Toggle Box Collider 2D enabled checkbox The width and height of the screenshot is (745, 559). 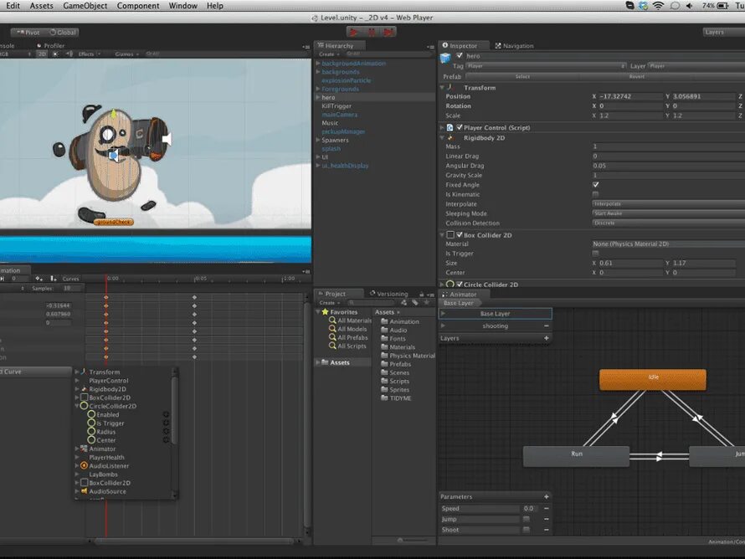(x=460, y=234)
